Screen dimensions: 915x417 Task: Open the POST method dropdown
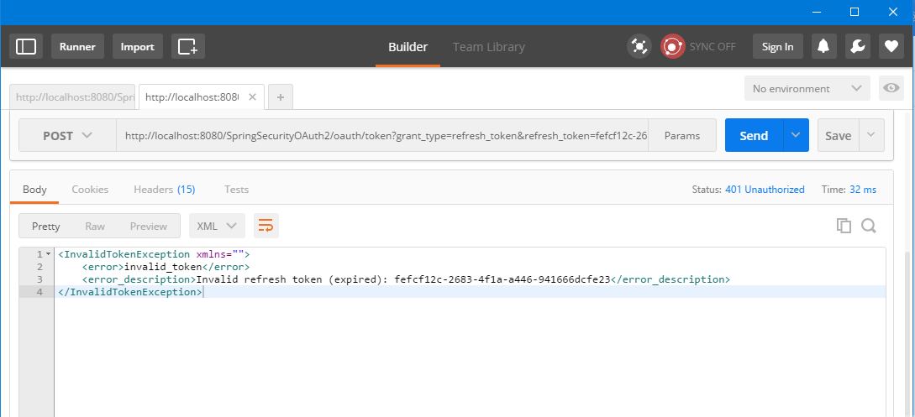(x=68, y=136)
